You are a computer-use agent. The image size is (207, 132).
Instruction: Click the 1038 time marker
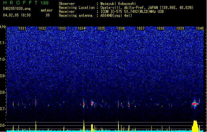tap(160, 28)
